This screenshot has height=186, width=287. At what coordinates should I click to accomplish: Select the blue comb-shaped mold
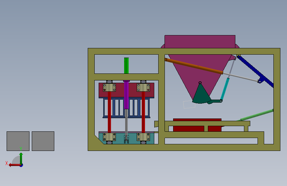click(126, 108)
